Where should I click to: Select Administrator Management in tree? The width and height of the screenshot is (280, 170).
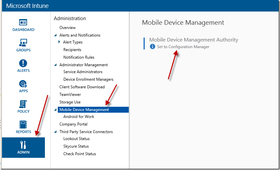coord(84,65)
